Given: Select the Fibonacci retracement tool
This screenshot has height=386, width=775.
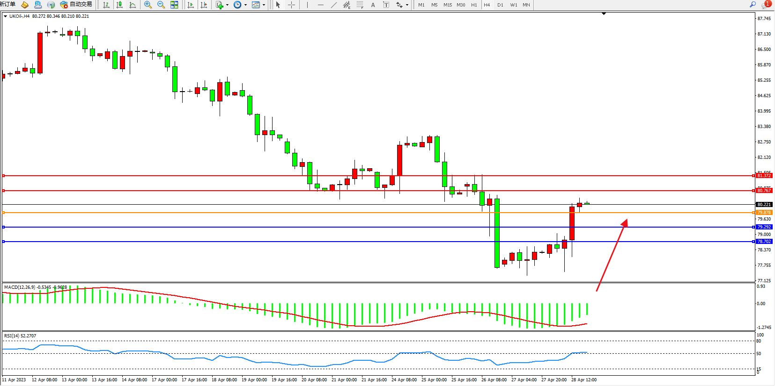Looking at the screenshot, I should tap(360, 5).
